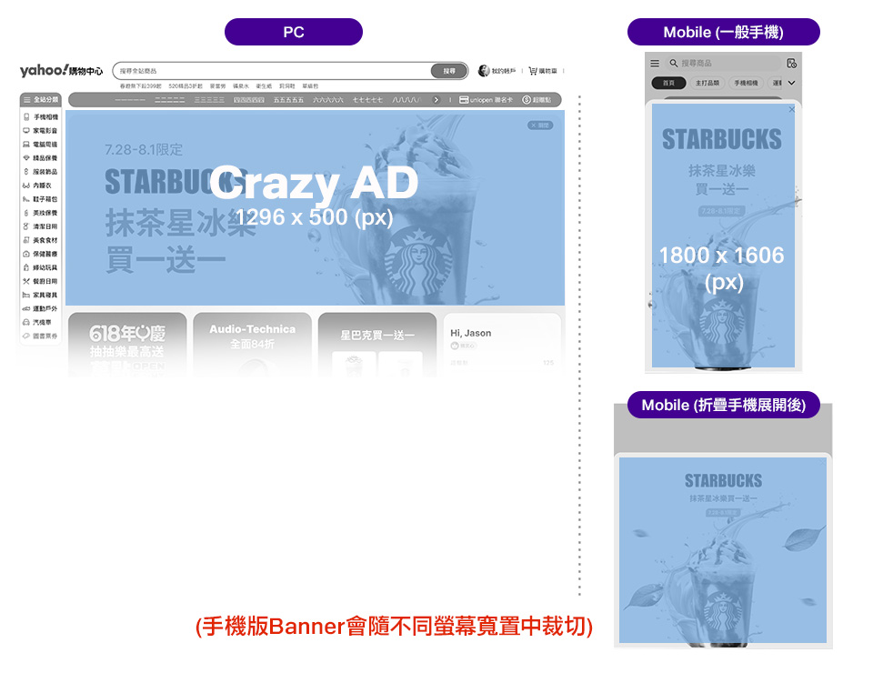Close the PC Crazy AD banner
The height and width of the screenshot is (673, 873).
[x=540, y=126]
